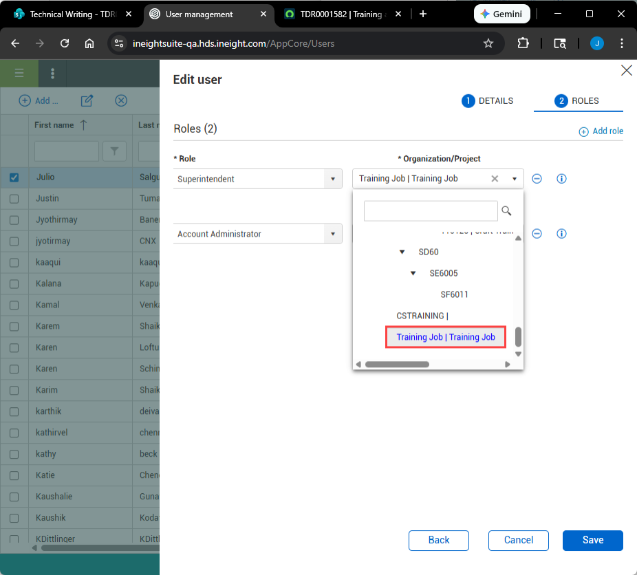Open the hamburger main menu
Screen dimensions: 637x575
click(x=19, y=74)
